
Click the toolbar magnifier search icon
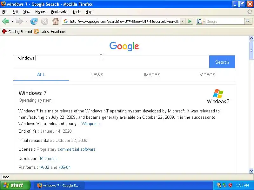coord(248,21)
